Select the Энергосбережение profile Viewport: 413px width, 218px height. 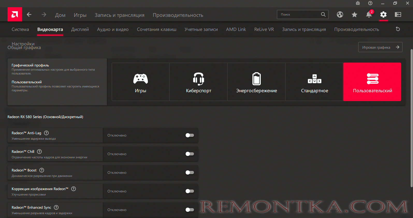[x=257, y=82]
